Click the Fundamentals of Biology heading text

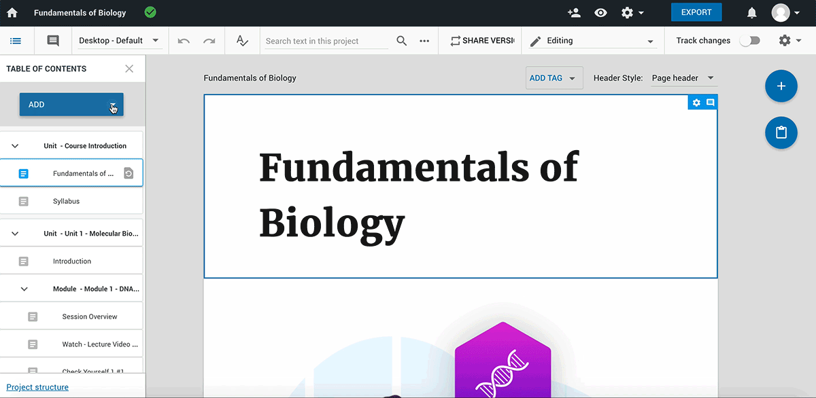(x=418, y=195)
